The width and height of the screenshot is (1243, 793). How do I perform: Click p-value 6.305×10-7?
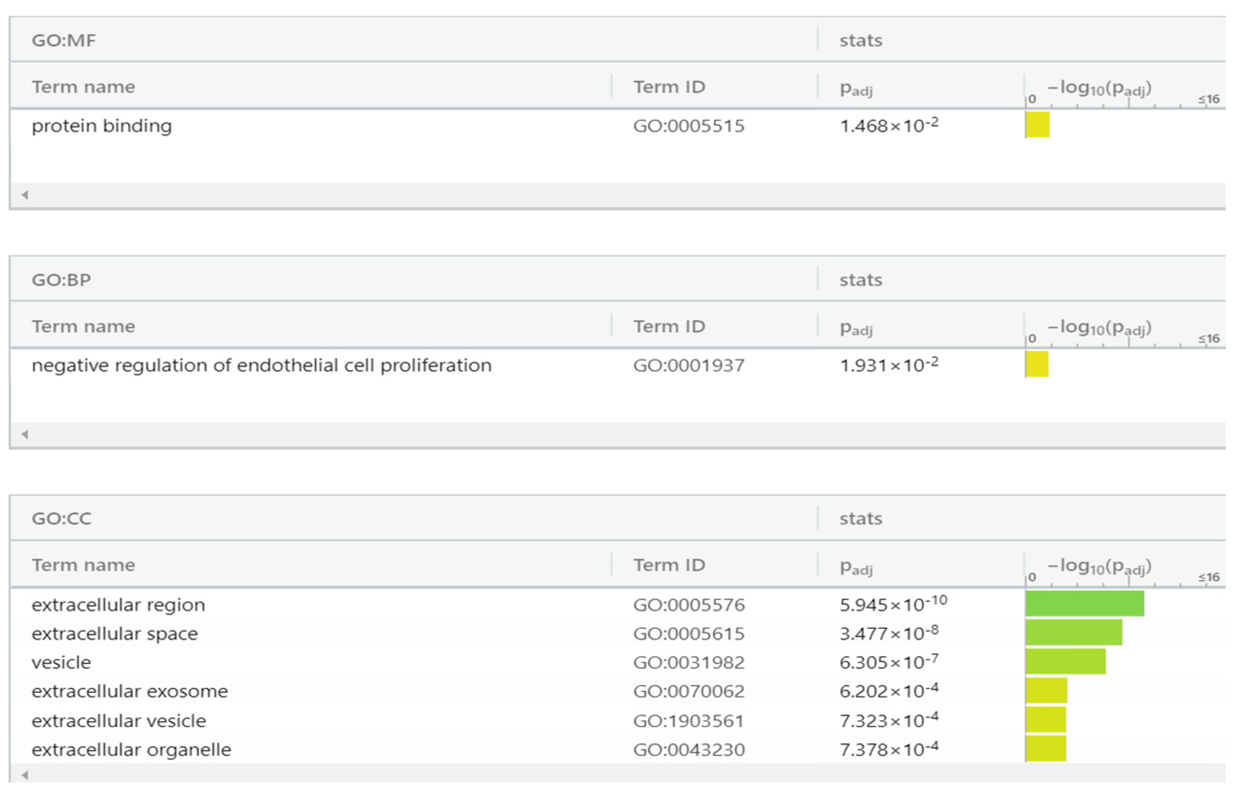pyautogui.click(x=889, y=661)
